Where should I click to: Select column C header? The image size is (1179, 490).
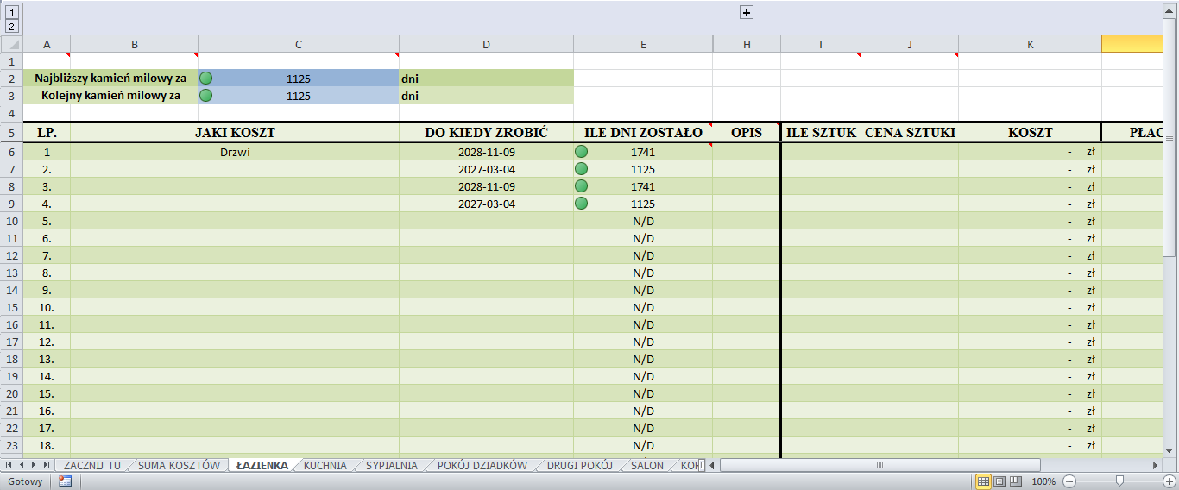[299, 44]
